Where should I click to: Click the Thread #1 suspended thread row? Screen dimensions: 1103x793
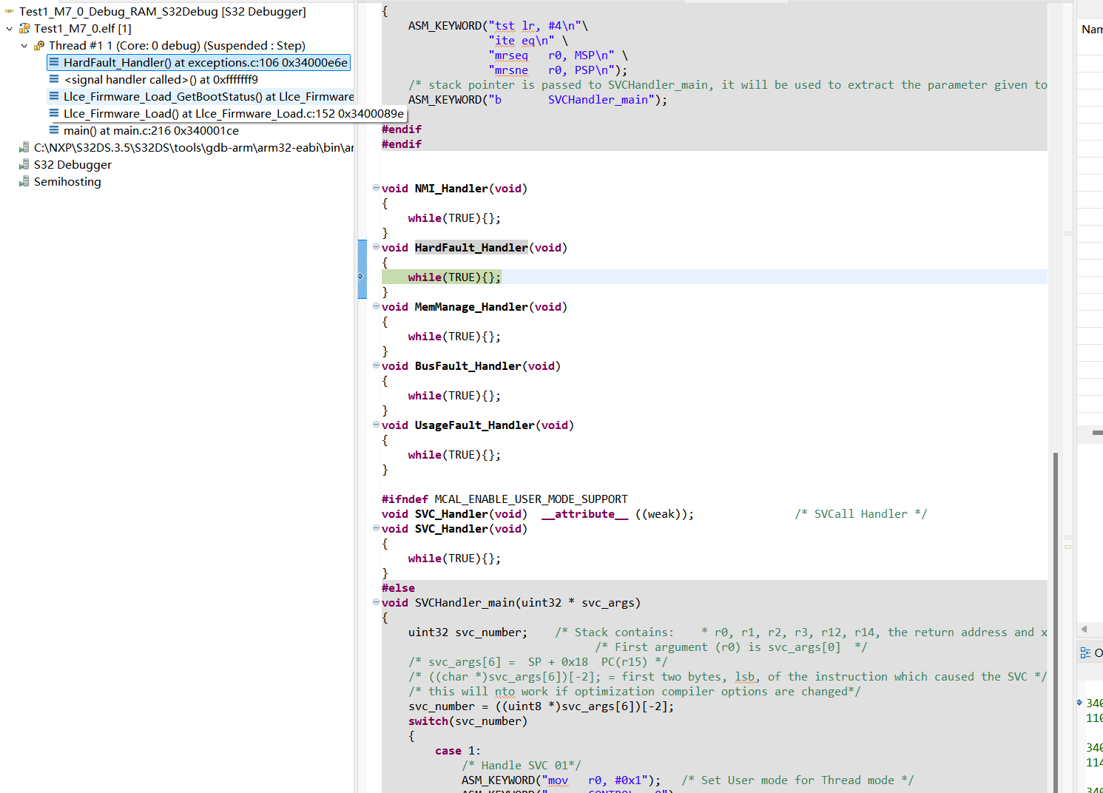pyautogui.click(x=177, y=46)
